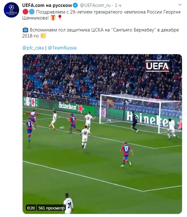
Task: Click the UEFA.com на русском account name
Action: [47, 5]
